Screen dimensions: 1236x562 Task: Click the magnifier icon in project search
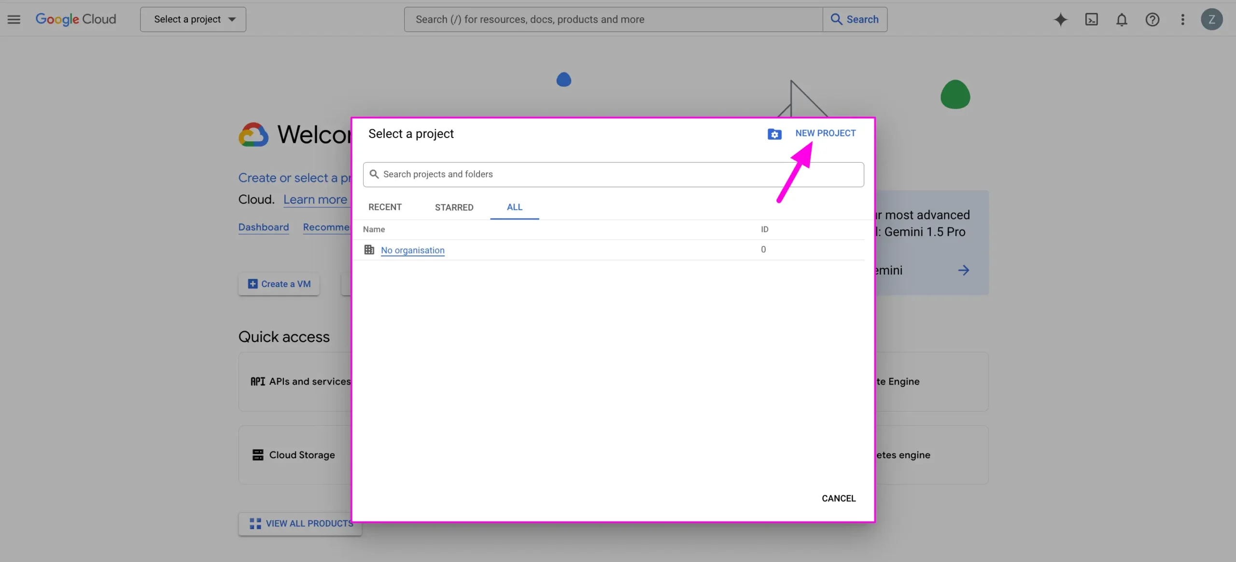pos(374,174)
